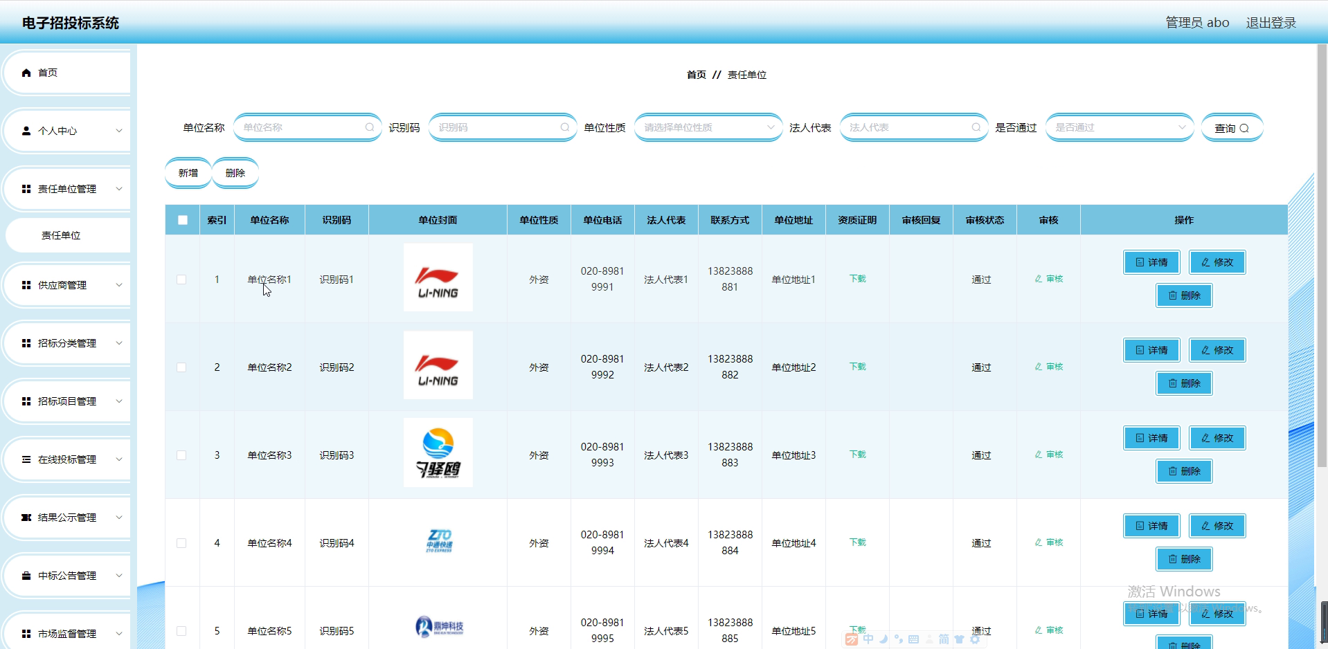The image size is (1328, 649).
Task: Click the grid icon beside 招标项目管理
Action: (26, 401)
